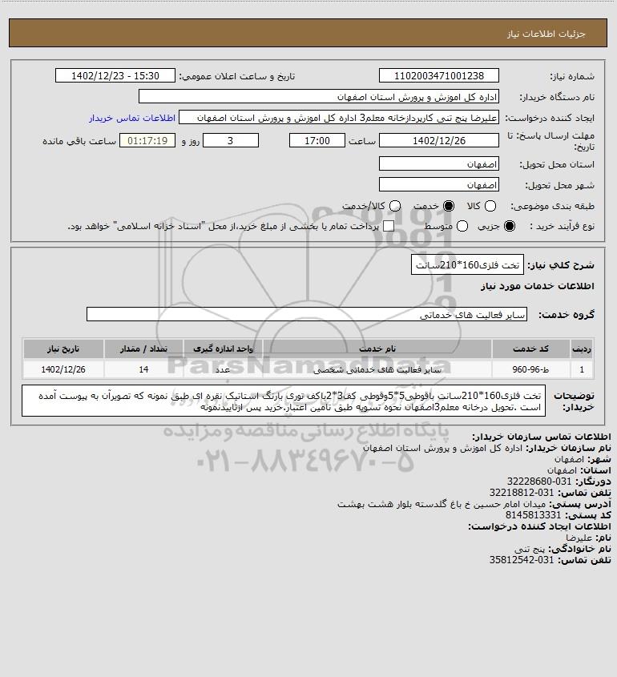
Task: Click the organization phone number 32218812-031
Action: coord(522,493)
